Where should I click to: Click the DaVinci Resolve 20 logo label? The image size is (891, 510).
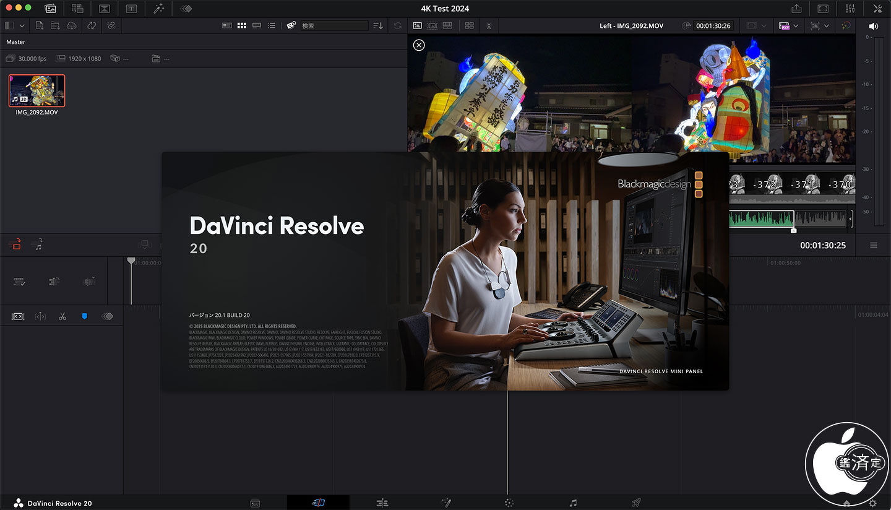[x=53, y=503]
